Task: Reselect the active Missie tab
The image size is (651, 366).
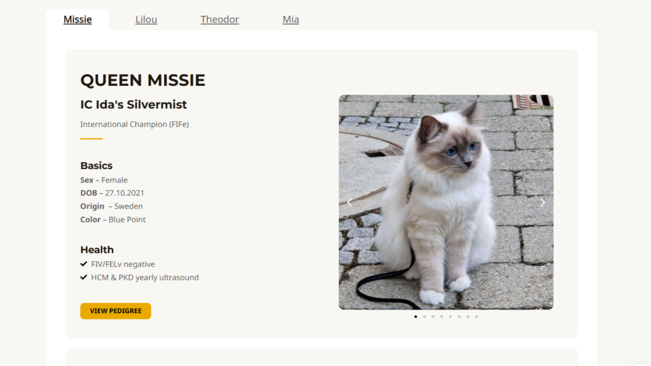Action: click(x=78, y=19)
